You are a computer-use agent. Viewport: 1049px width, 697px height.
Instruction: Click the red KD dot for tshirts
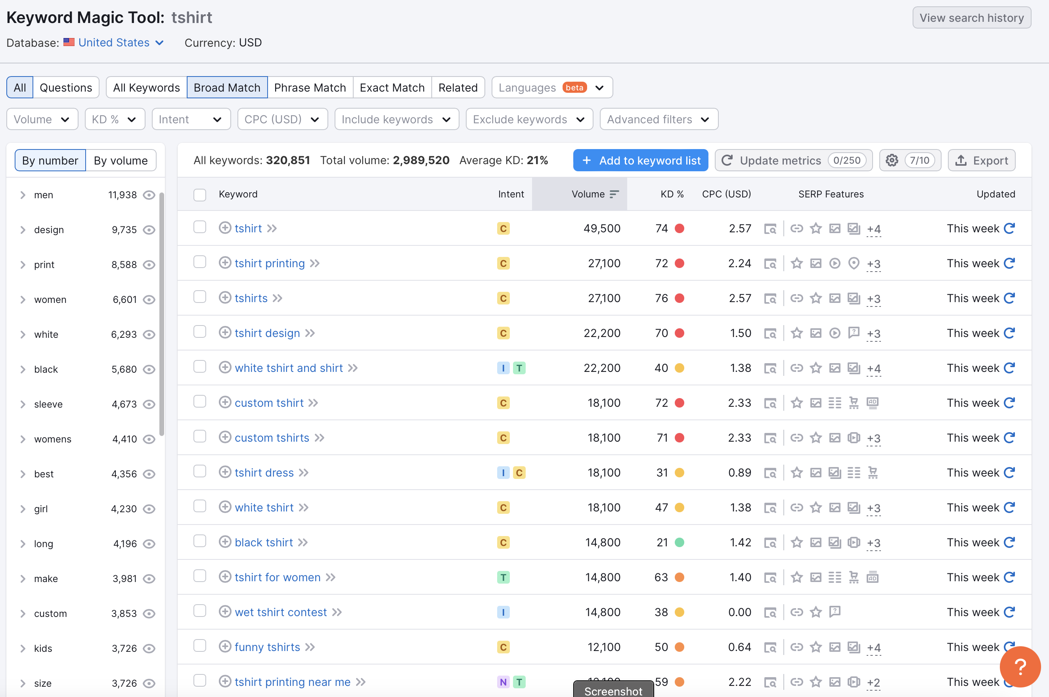[679, 298]
